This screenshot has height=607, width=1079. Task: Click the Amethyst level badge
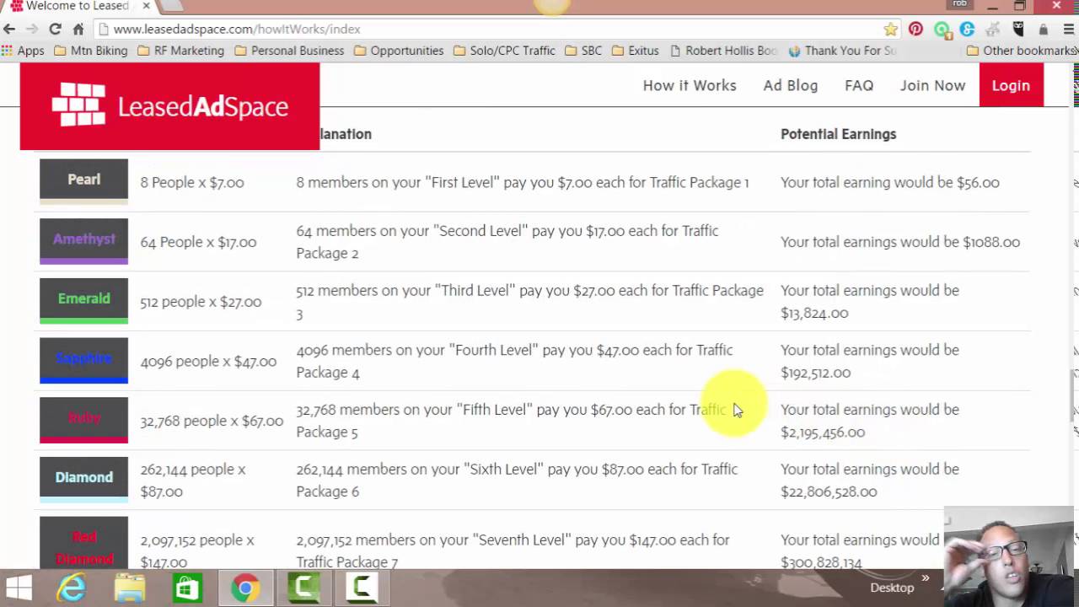(x=83, y=241)
